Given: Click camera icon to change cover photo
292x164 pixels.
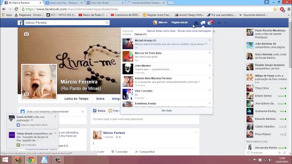Looking at the screenshot, I should click(x=26, y=34).
